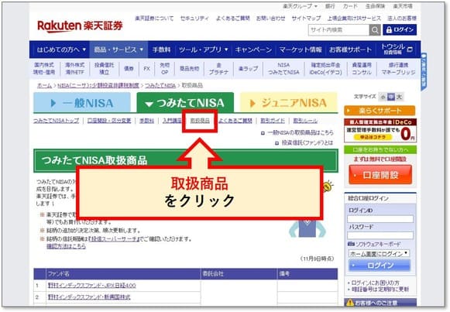
Task: Select 楽ラップ submenu item
Action: coord(248,69)
